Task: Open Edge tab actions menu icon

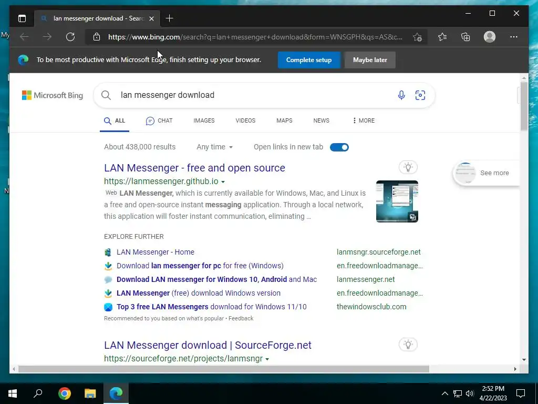Action: click(x=22, y=18)
